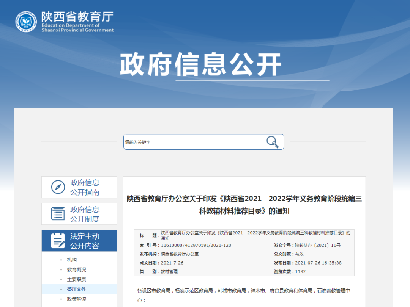The image size is (410, 307).
Task: Open 政府信息公开制度 menu item
Action: coord(79,214)
